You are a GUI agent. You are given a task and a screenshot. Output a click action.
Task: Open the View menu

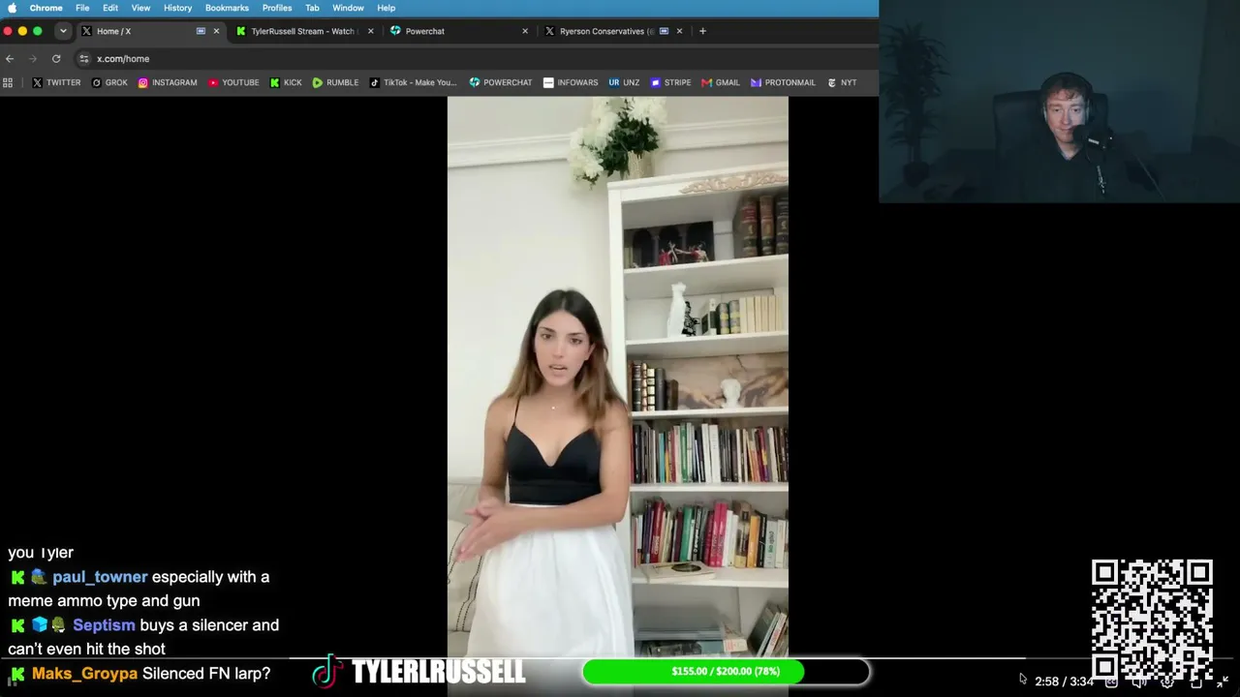140,8
